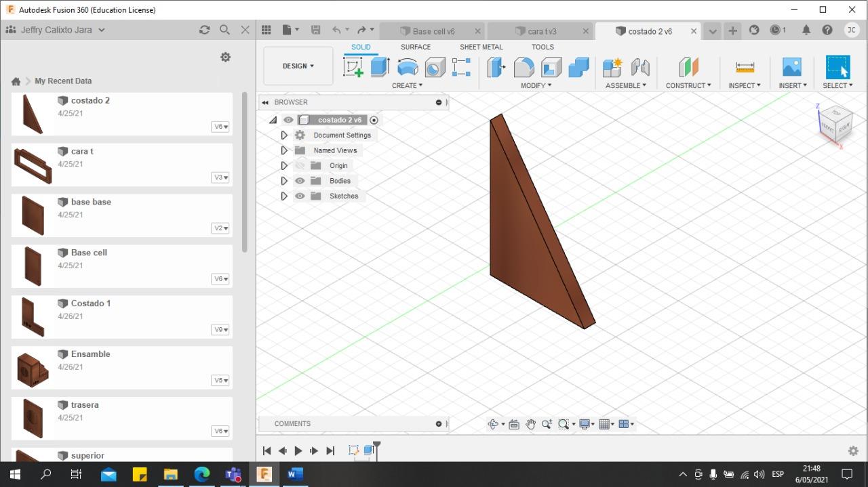Viewport: 868px width, 487px height.
Task: Select the Create Sketch tool
Action: pos(353,66)
